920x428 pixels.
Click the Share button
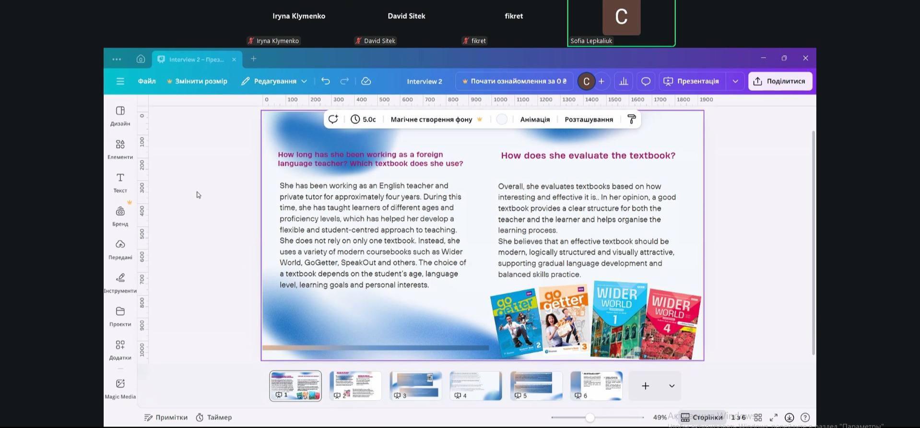point(780,81)
